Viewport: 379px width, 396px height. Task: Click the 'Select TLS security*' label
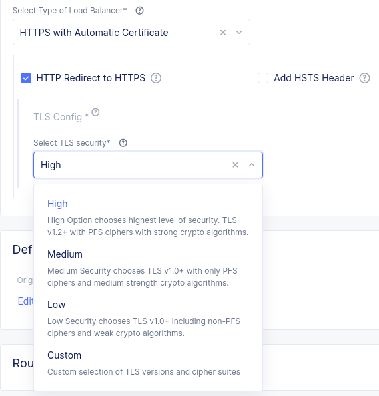click(x=72, y=143)
